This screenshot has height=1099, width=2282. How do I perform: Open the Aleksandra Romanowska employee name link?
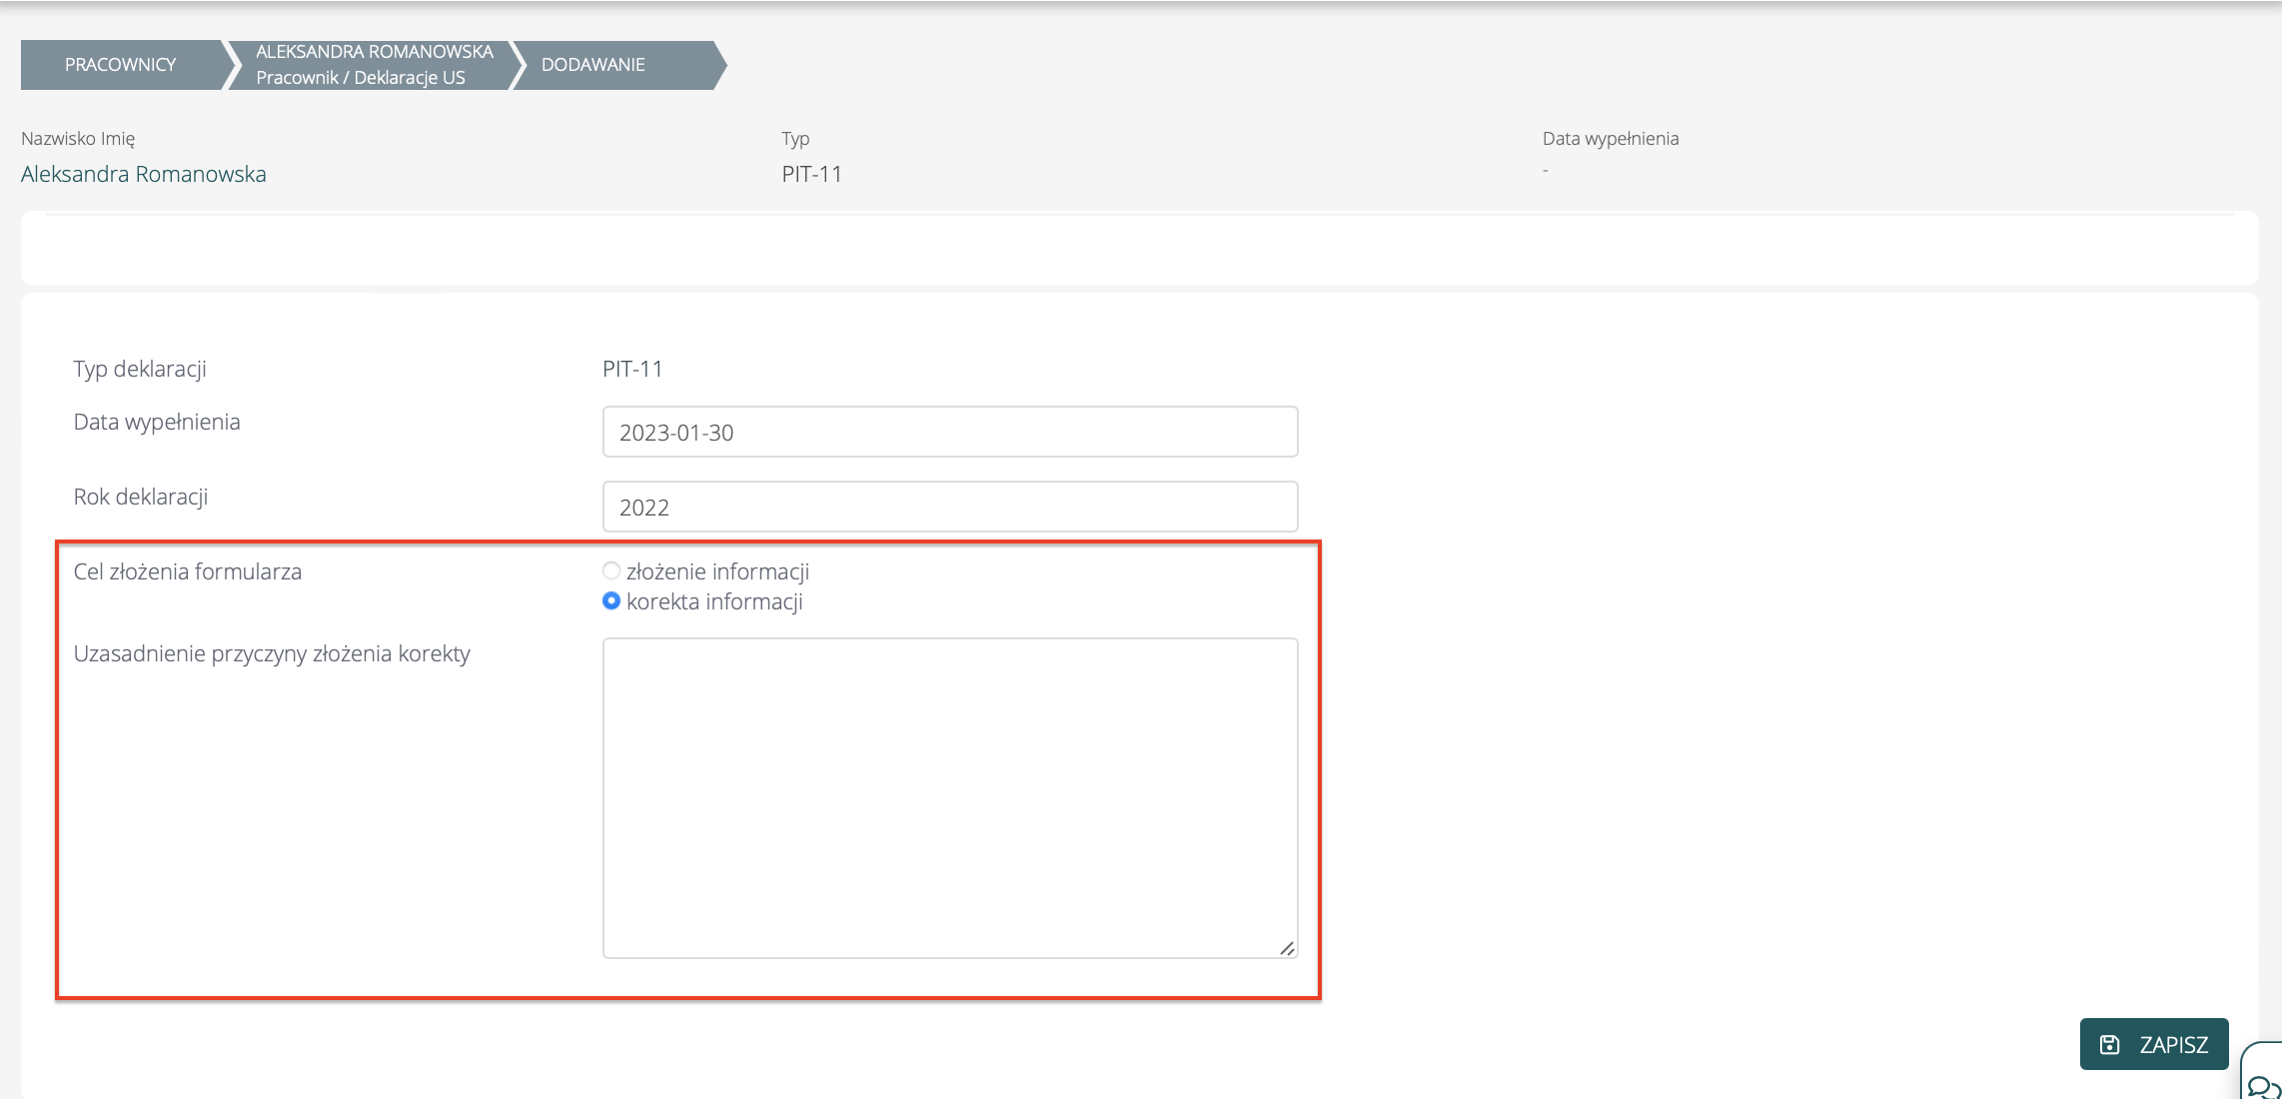144,174
